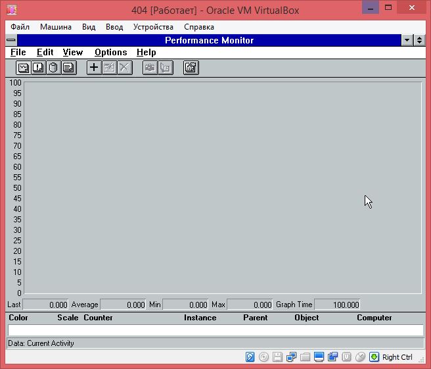431x369 pixels.
Task: Click the Last value field
Action: (x=45, y=305)
